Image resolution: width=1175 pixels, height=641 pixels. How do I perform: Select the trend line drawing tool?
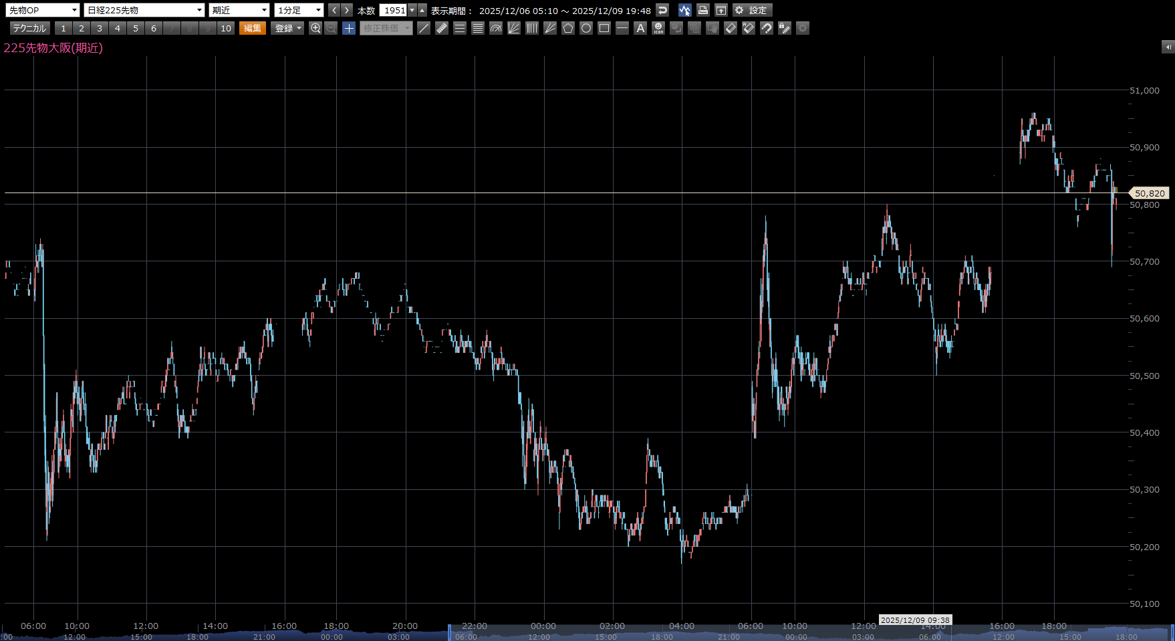tap(424, 28)
